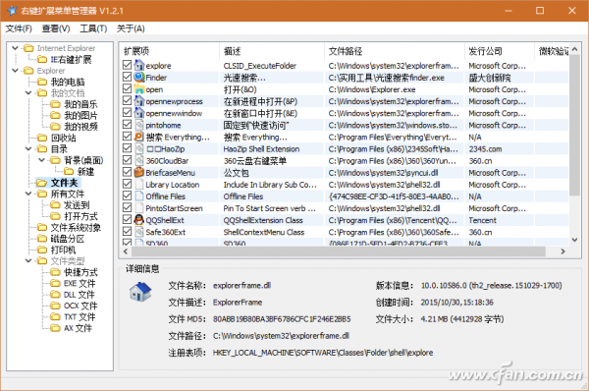Click the explore row house icon
589x391 pixels.
(139, 65)
